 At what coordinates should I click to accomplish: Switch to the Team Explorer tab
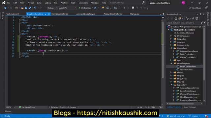[190, 107]
